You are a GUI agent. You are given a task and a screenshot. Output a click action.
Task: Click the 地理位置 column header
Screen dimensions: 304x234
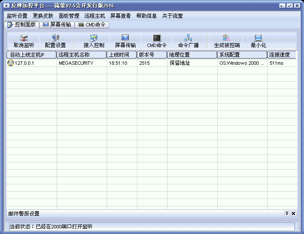pyautogui.click(x=192, y=55)
